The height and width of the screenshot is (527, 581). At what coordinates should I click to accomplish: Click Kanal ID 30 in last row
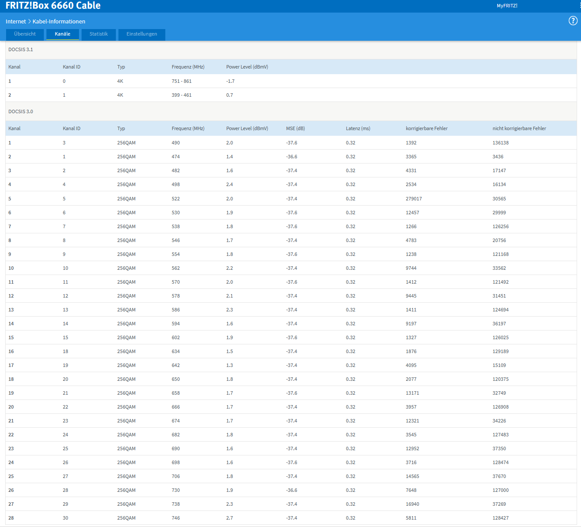pyautogui.click(x=66, y=518)
